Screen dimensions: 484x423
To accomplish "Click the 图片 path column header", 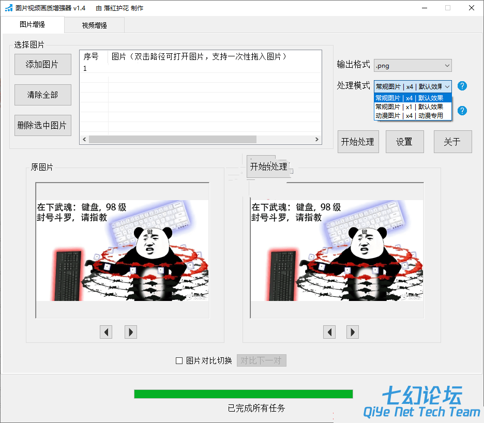I will click(215, 56).
